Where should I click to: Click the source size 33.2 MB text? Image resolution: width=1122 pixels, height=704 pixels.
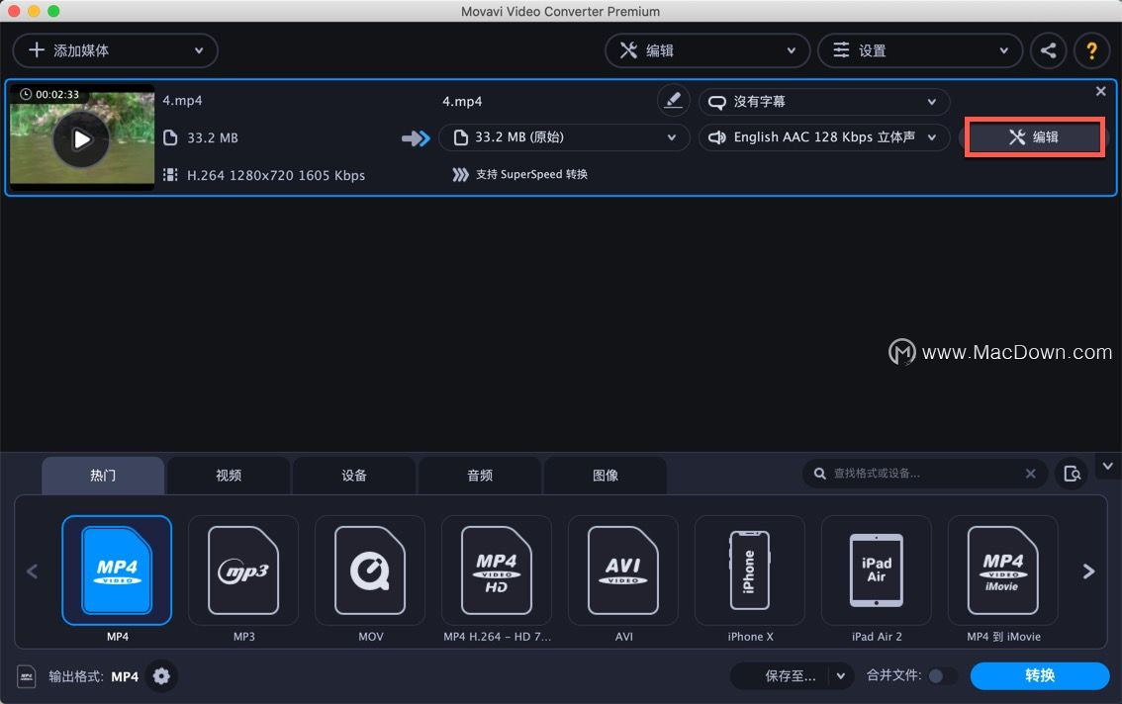click(213, 138)
